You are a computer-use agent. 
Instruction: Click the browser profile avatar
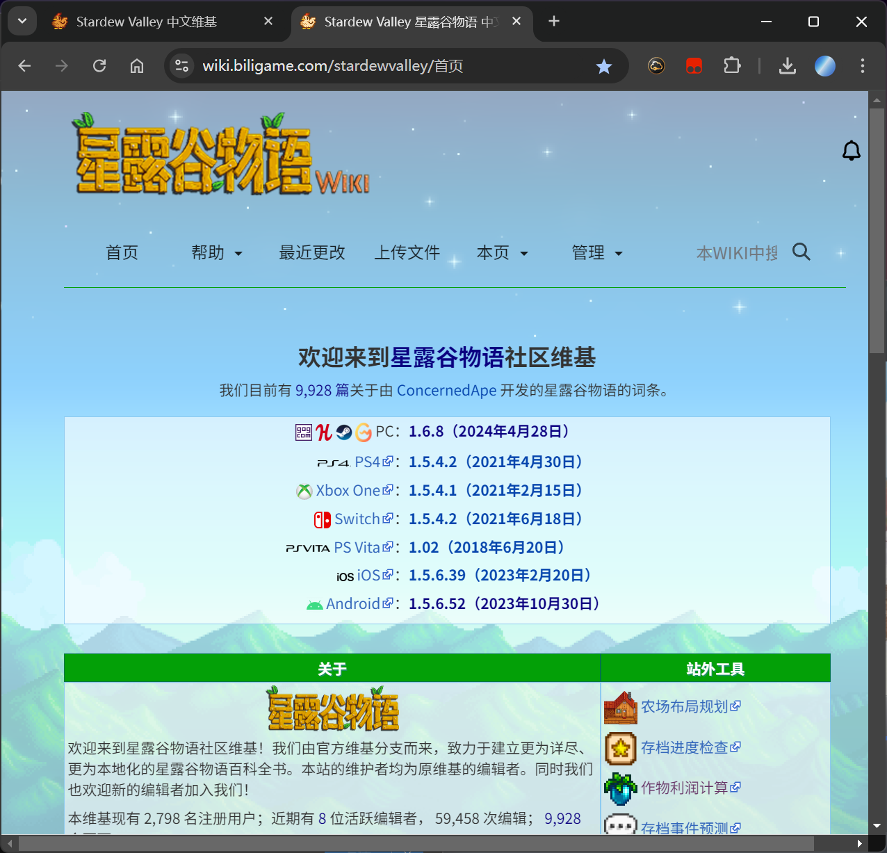tap(824, 66)
